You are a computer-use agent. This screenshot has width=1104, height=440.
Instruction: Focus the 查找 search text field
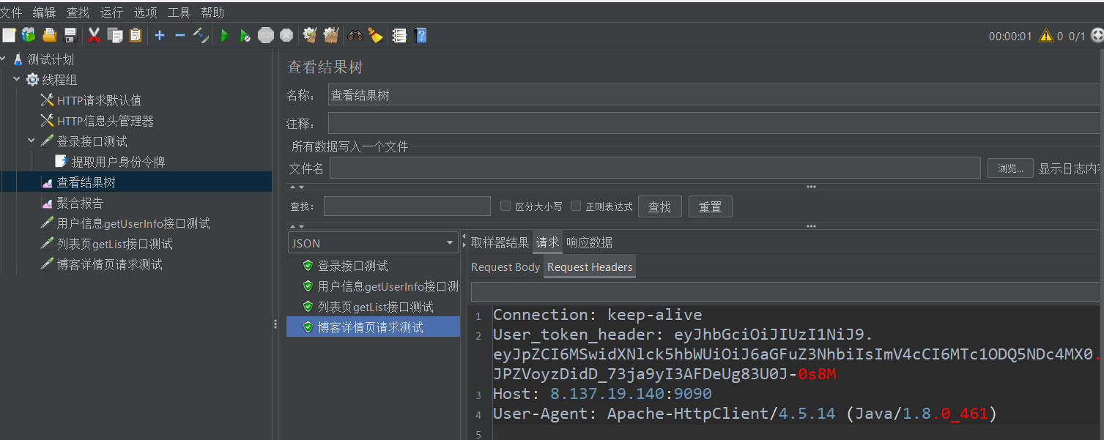pyautogui.click(x=407, y=206)
